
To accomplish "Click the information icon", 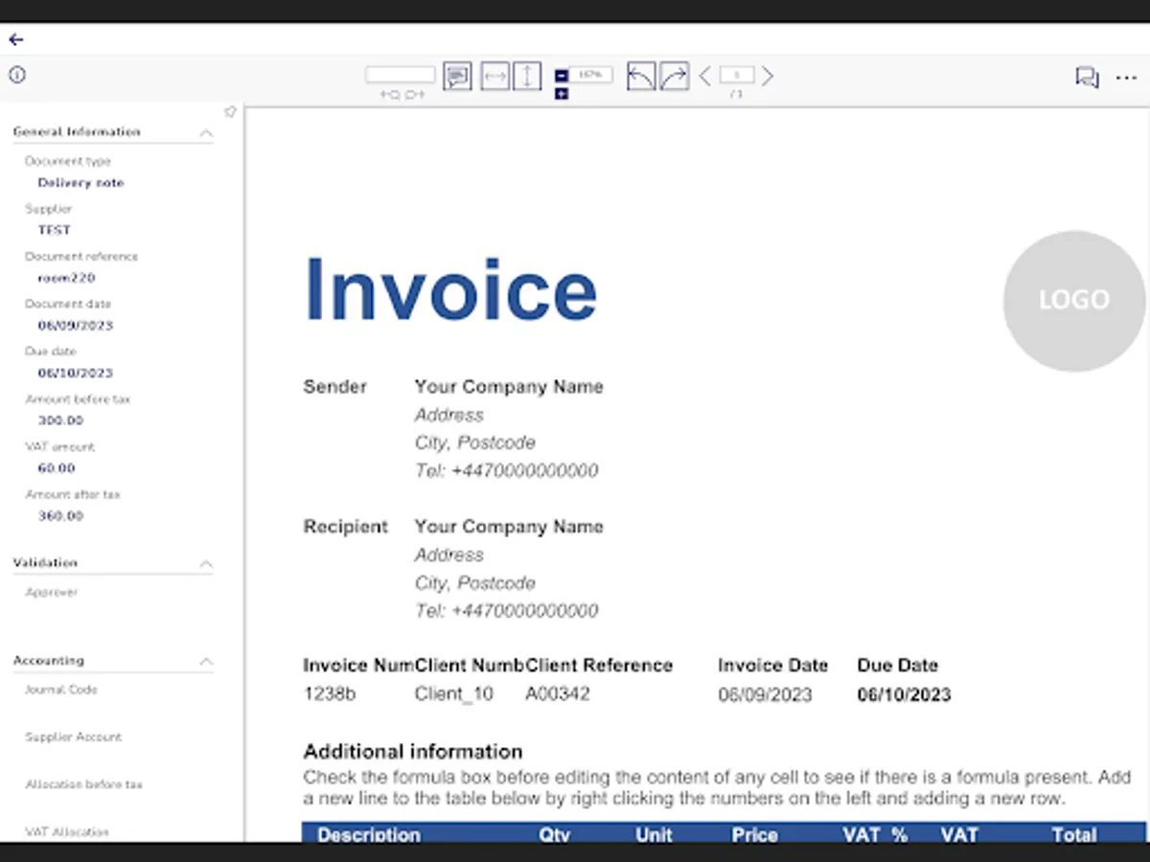I will click(16, 74).
